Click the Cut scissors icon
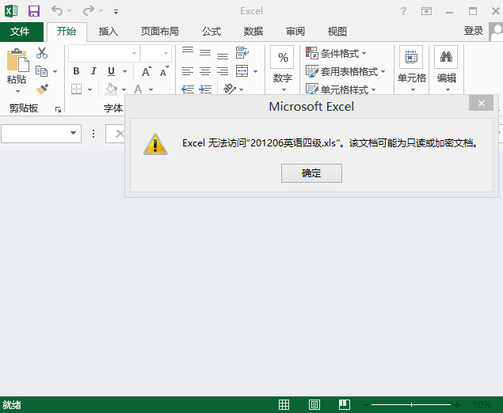Screen dimensions: 503x413 (42, 53)
